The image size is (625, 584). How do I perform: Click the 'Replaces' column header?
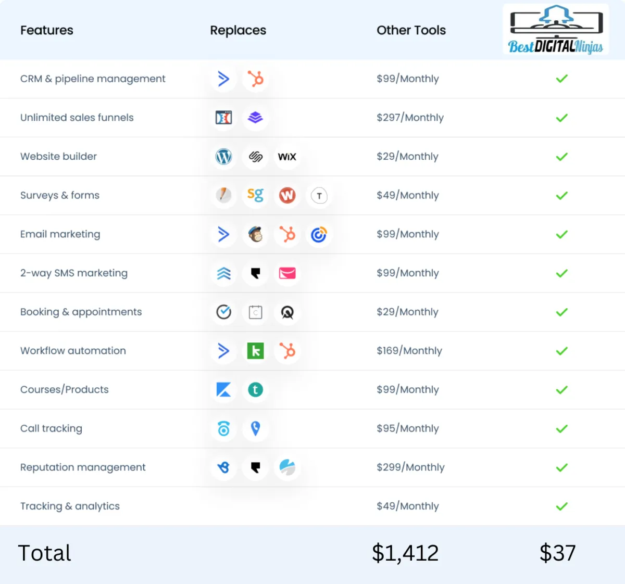click(238, 30)
